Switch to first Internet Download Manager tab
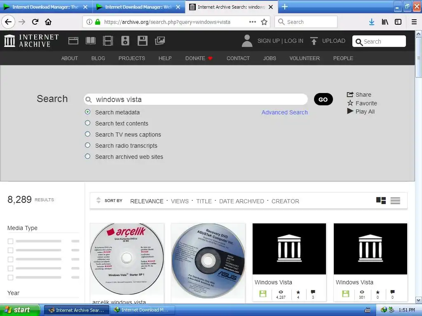This screenshot has width=422, height=316. 45,7
